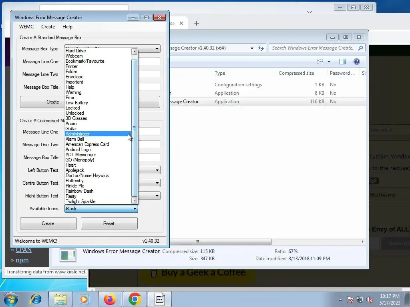Open the Message Box Type dropdown
The width and height of the screenshot is (410, 307).
click(x=157, y=48)
